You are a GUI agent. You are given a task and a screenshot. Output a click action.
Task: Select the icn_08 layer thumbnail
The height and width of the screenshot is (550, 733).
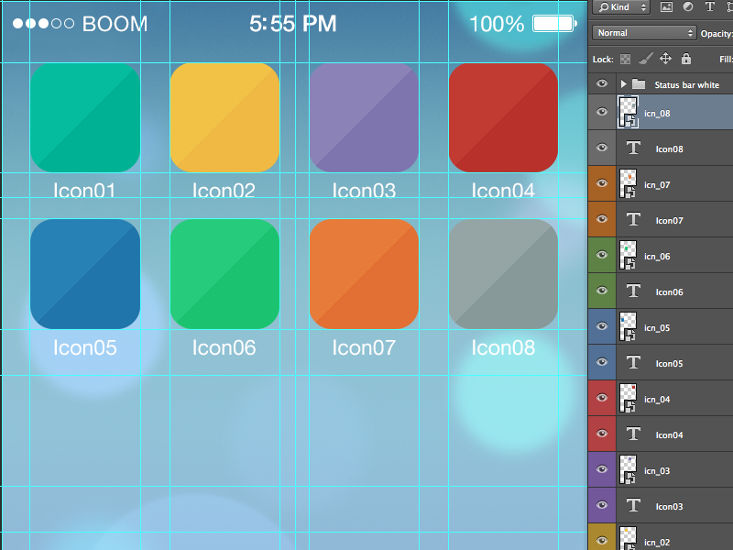(628, 112)
